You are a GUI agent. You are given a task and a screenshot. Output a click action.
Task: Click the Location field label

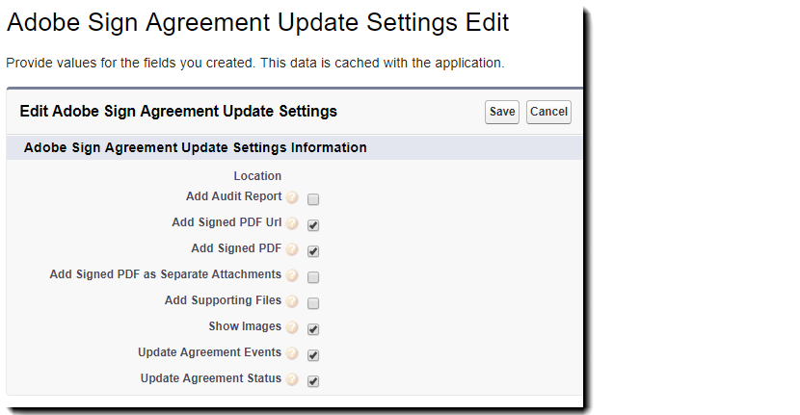coord(257,176)
